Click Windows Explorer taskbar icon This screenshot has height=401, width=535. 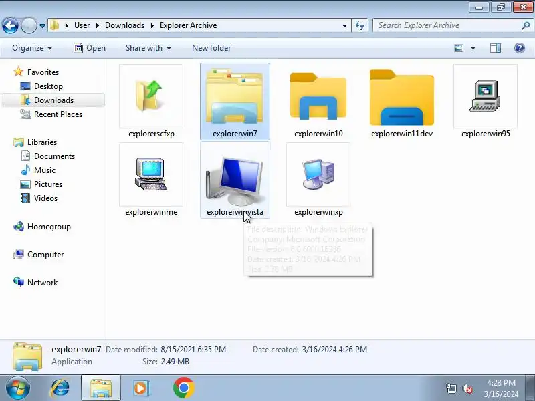101,388
